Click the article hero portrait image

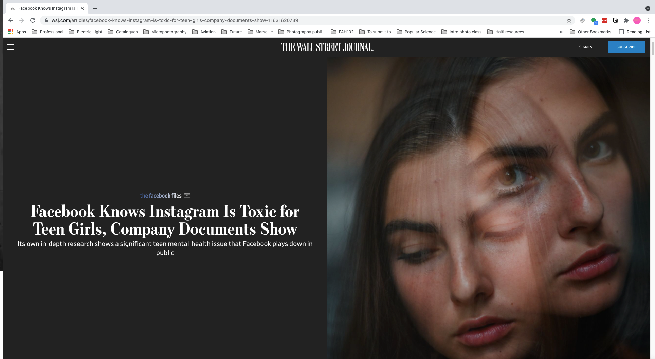point(488,208)
